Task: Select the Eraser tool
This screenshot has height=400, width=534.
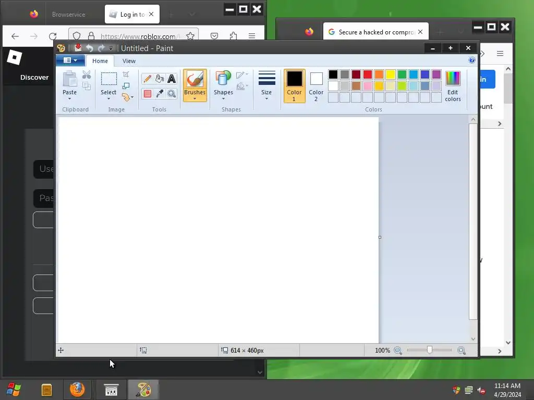Action: [x=147, y=94]
